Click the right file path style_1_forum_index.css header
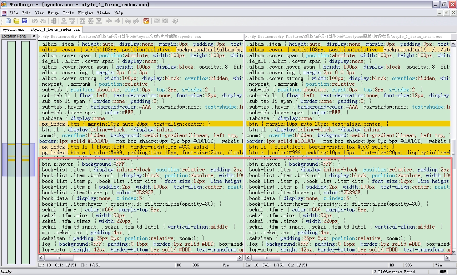This screenshot has height=275, width=457. pos(348,37)
